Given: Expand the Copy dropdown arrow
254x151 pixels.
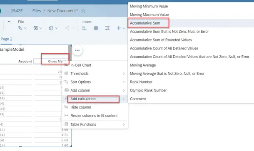Looking at the screenshot, I should pyautogui.click(x=56, y=28).
